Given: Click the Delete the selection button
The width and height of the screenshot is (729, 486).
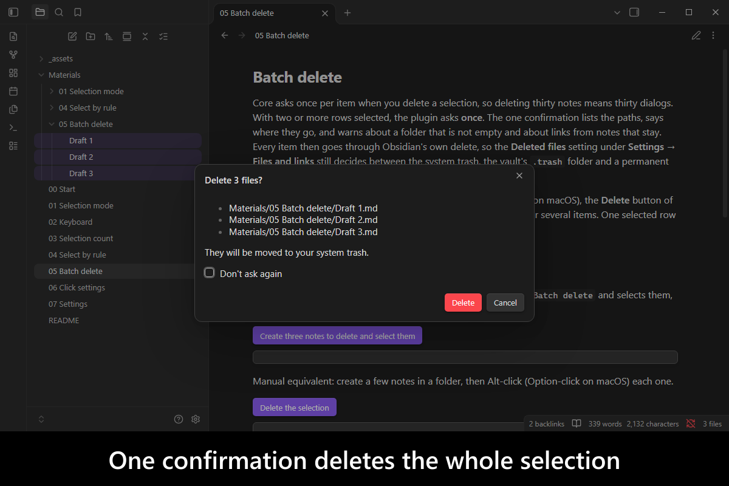Looking at the screenshot, I should 295,408.
